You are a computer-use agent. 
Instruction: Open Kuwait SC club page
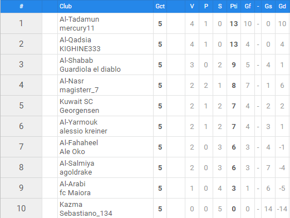(x=76, y=102)
